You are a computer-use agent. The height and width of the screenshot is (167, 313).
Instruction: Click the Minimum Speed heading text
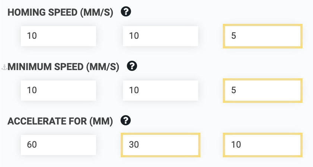63,67
